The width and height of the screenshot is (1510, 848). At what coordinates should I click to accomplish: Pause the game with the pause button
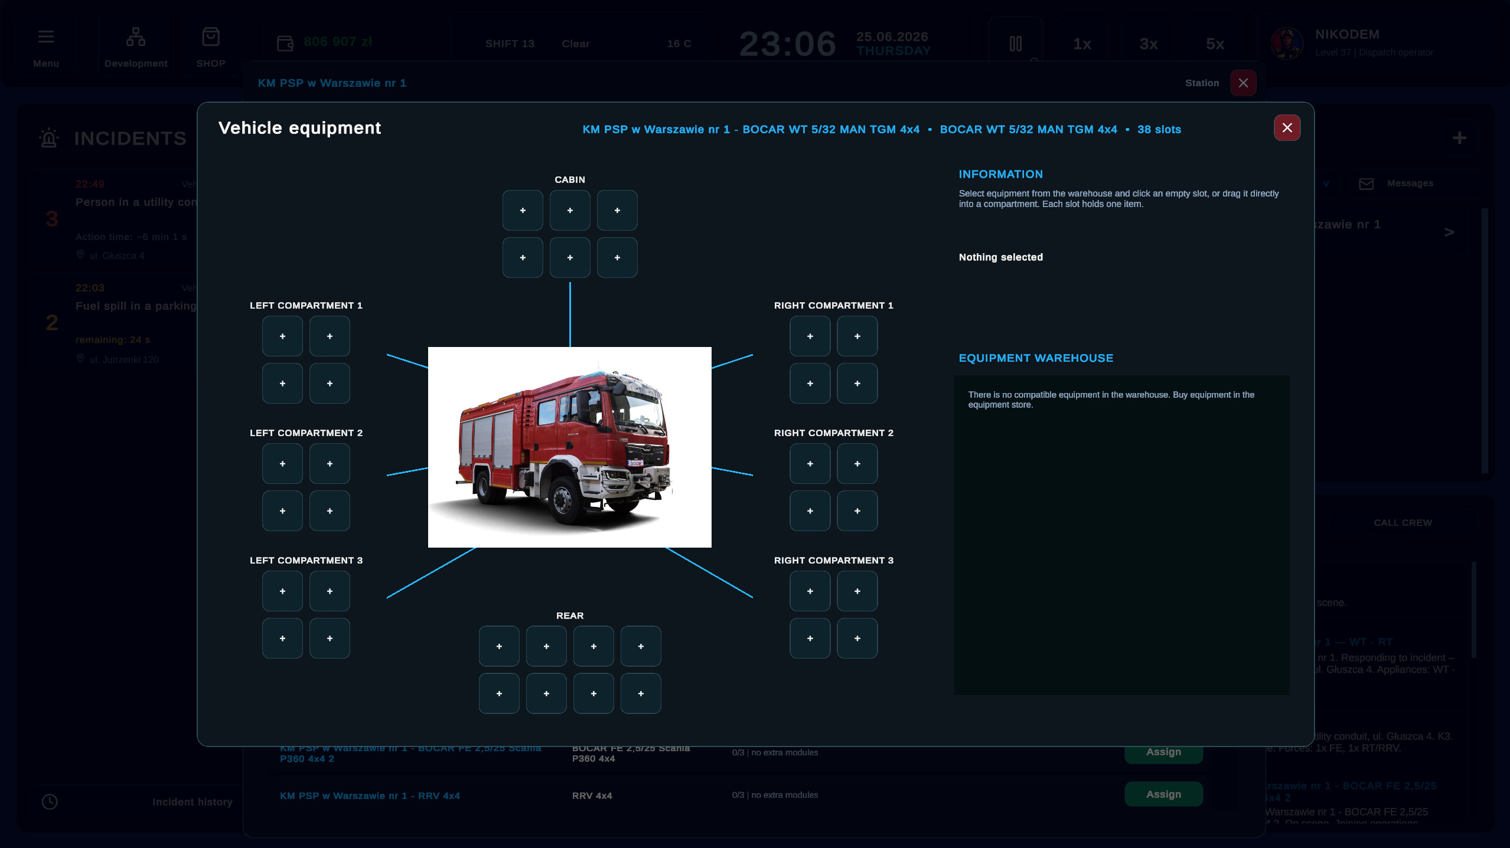coord(1016,44)
